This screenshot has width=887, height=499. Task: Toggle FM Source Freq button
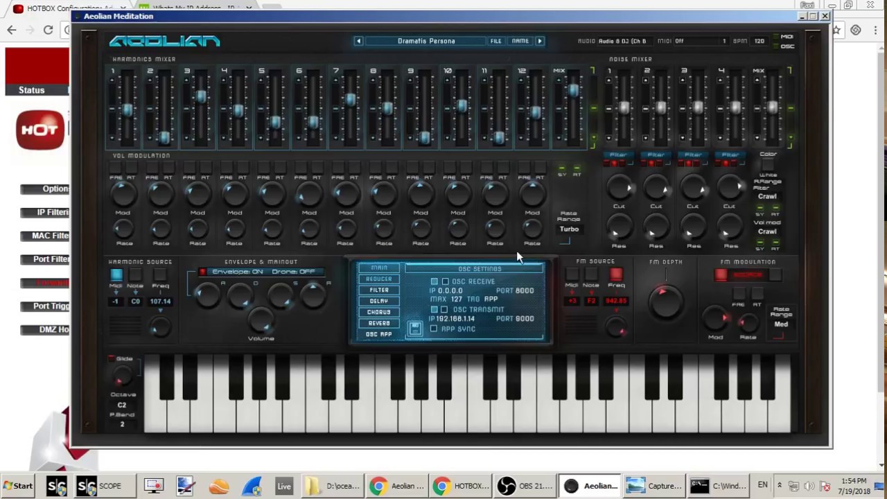point(616,275)
